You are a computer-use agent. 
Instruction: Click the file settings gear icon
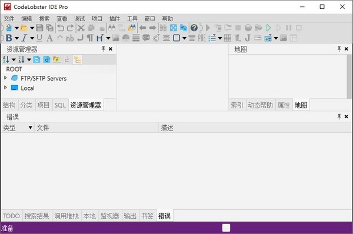46,59
